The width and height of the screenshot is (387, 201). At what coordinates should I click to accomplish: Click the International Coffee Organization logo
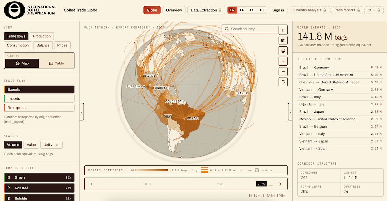click(30, 10)
